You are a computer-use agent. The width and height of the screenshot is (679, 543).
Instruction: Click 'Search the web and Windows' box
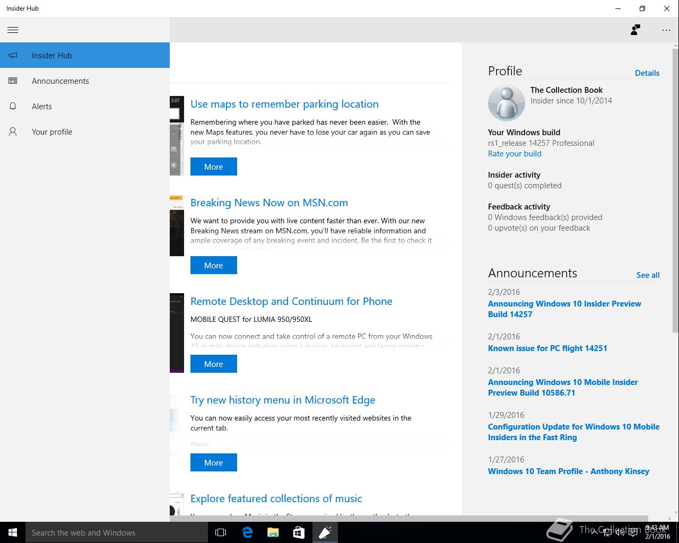117,532
